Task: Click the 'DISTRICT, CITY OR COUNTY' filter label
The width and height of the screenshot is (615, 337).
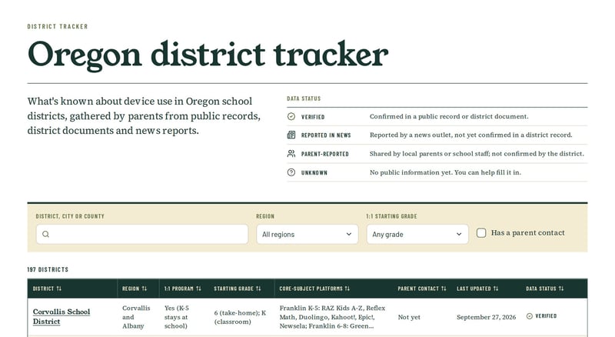Action: coord(70,216)
